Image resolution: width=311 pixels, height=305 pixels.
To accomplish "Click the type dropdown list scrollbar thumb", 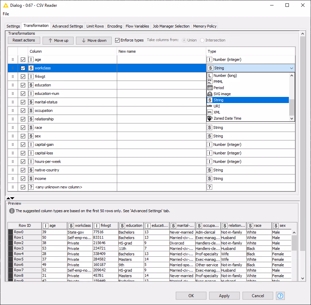I will [292, 107].
